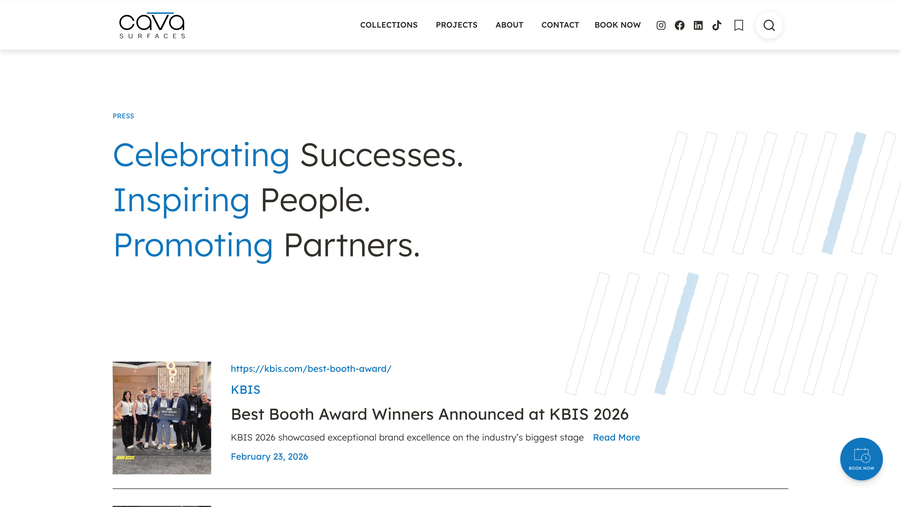Screen dimensions: 901x507
Task: Click the February 23, 2026 date
Action: (269, 457)
